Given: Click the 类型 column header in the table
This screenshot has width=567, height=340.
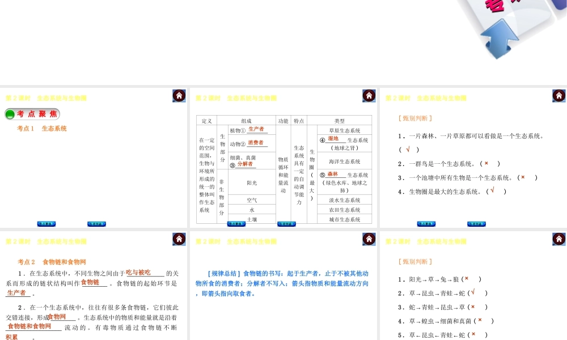Looking at the screenshot, I should [x=339, y=121].
